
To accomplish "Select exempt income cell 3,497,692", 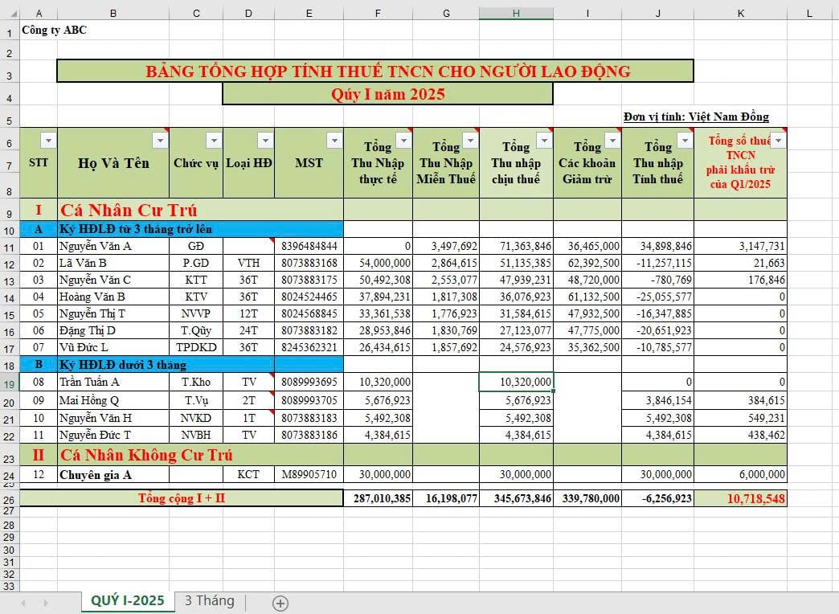I will pyautogui.click(x=446, y=246).
